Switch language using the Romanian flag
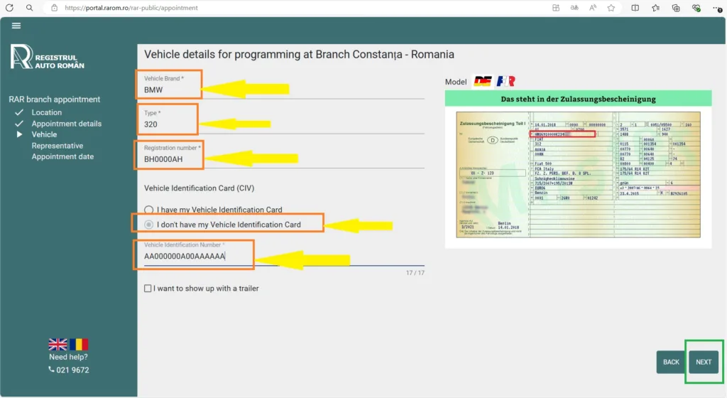727x398 pixels. [78, 345]
